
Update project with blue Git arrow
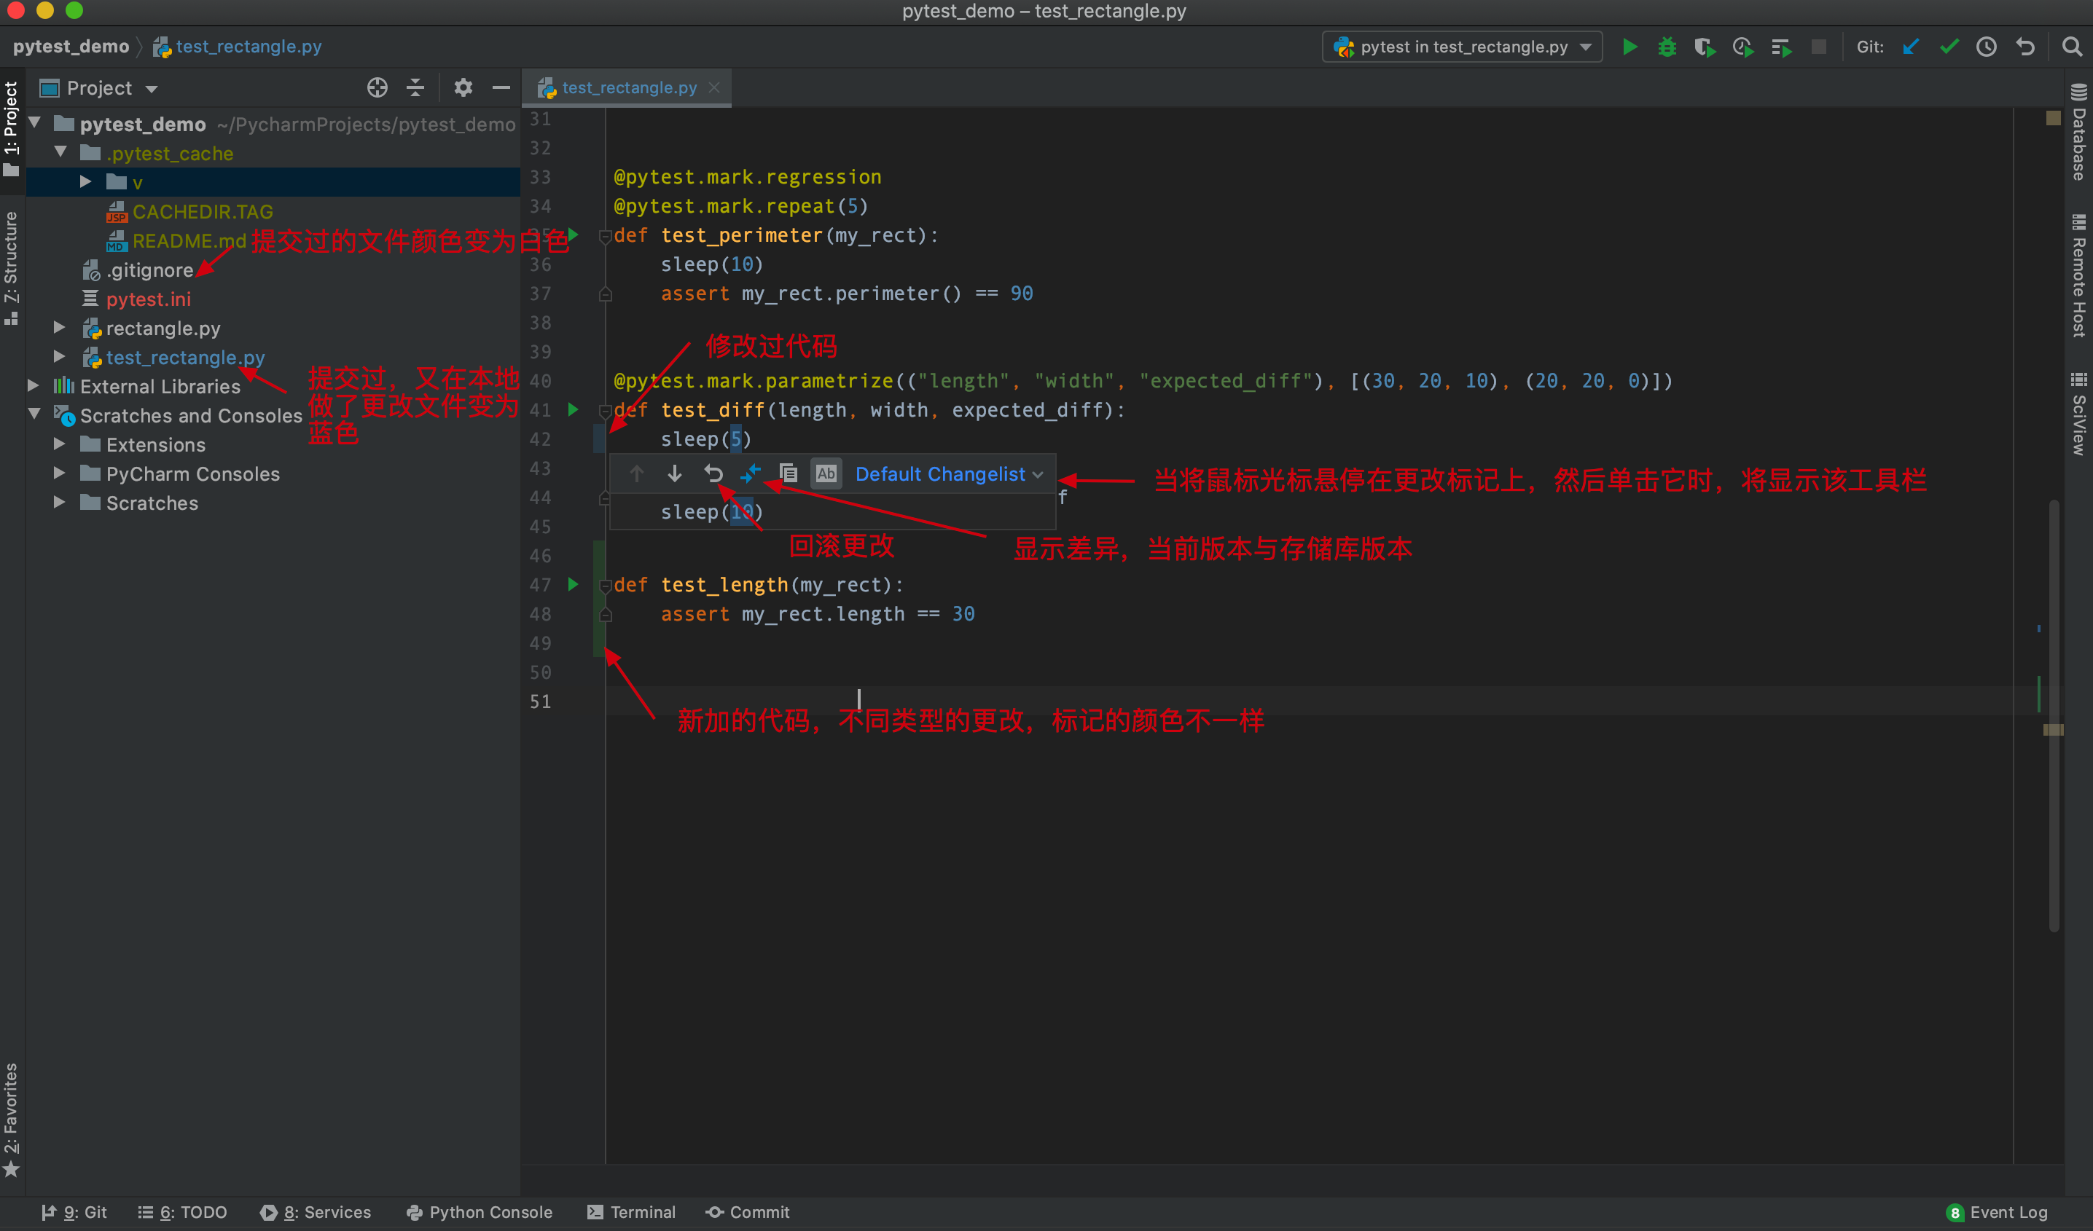(1911, 47)
